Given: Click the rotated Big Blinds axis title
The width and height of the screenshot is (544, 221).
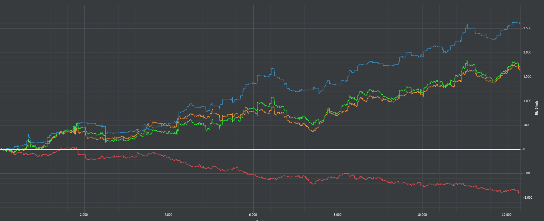Looking at the screenshot, I should [x=536, y=108].
